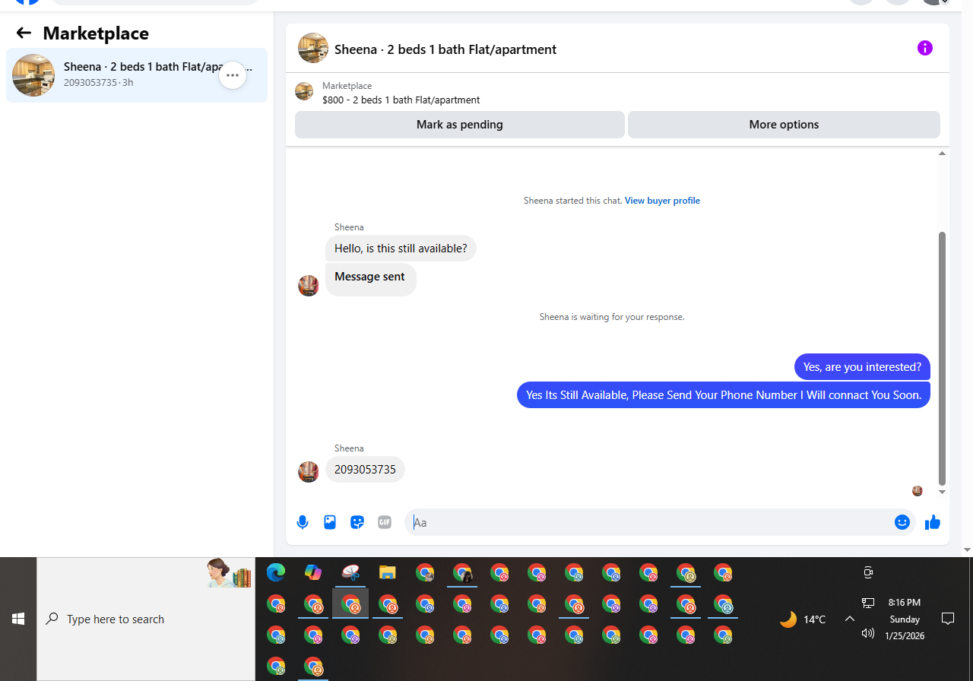Launch Microsoft Edge from the taskbar
Screen dimensions: 973x681
point(276,573)
